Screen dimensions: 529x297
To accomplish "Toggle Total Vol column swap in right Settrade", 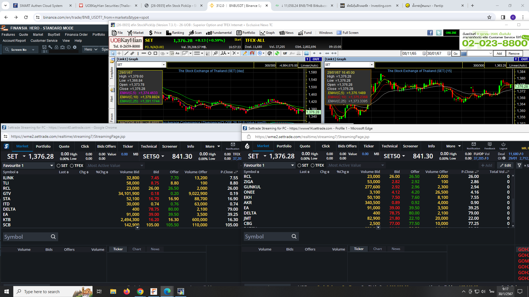I will (508, 172).
